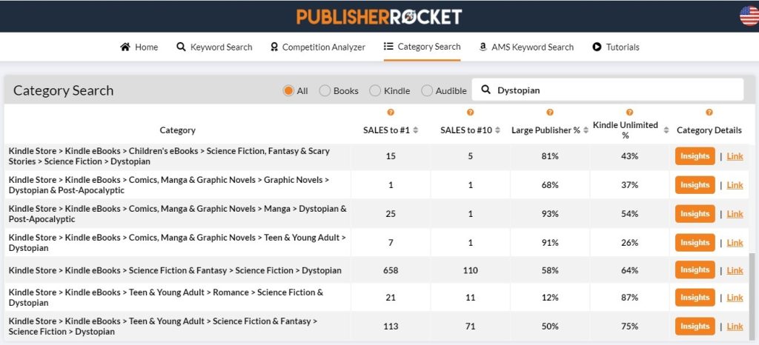Click the Keyword Search magnifier icon
This screenshot has width=759, height=345.
pos(181,47)
